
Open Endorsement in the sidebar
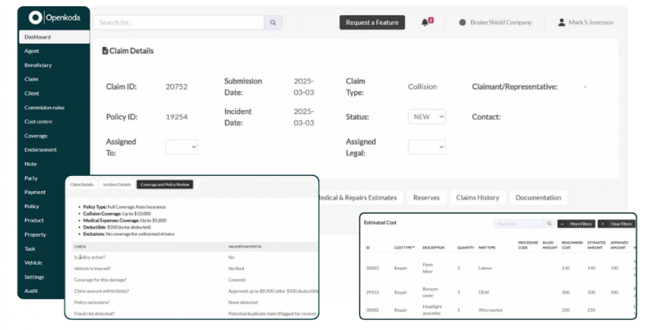tap(40, 149)
